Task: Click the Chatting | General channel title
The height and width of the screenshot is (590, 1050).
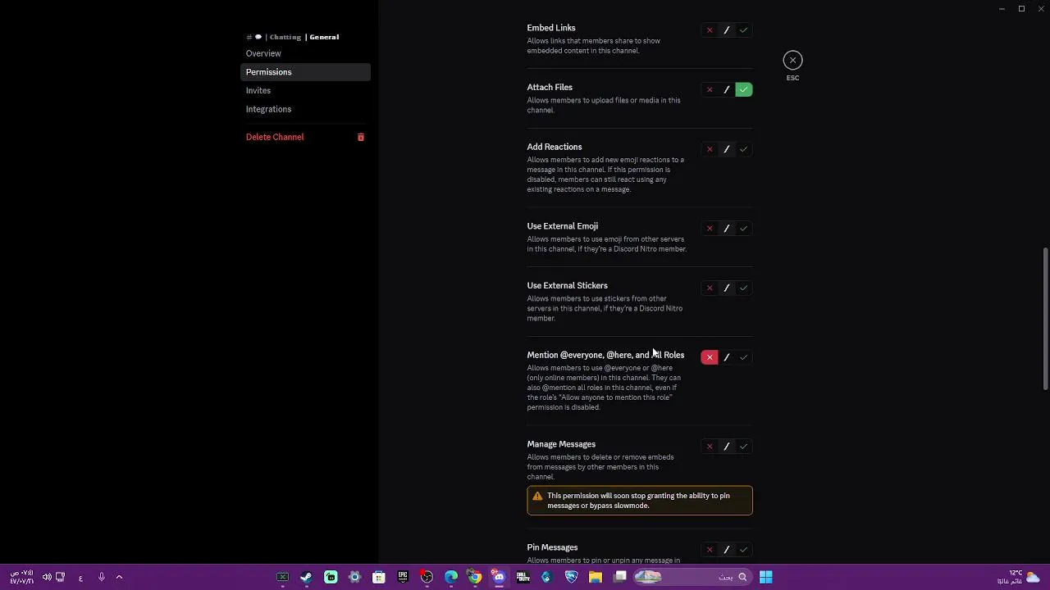Action: coord(293,37)
